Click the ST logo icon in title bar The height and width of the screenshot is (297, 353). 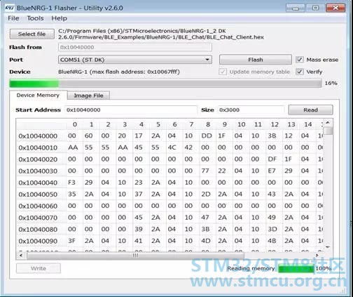pos(10,8)
